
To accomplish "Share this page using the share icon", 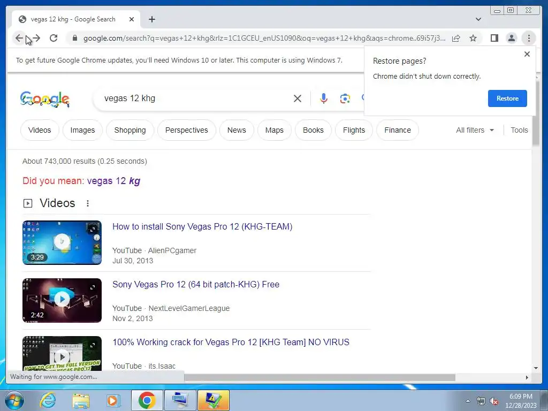I will pos(456,38).
